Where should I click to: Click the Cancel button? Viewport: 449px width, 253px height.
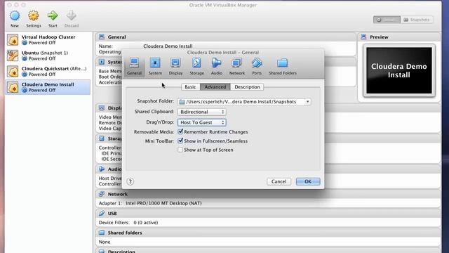pyautogui.click(x=279, y=181)
